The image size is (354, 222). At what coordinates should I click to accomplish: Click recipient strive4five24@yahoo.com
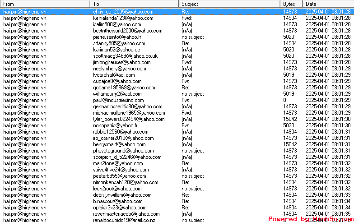(121, 170)
